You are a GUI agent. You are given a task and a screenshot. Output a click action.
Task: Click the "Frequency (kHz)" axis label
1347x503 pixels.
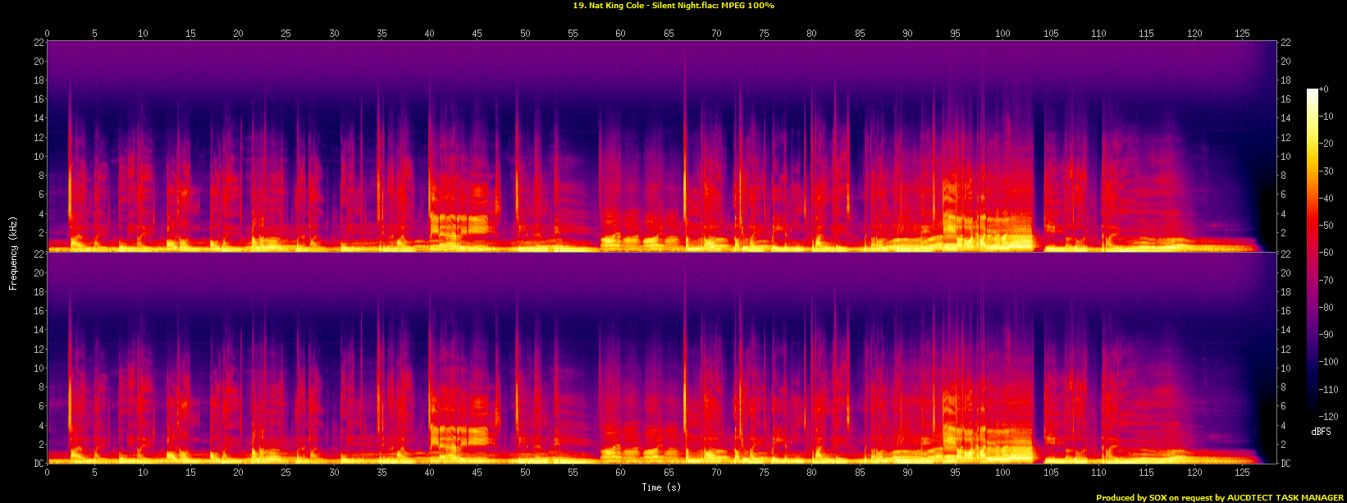point(13,253)
